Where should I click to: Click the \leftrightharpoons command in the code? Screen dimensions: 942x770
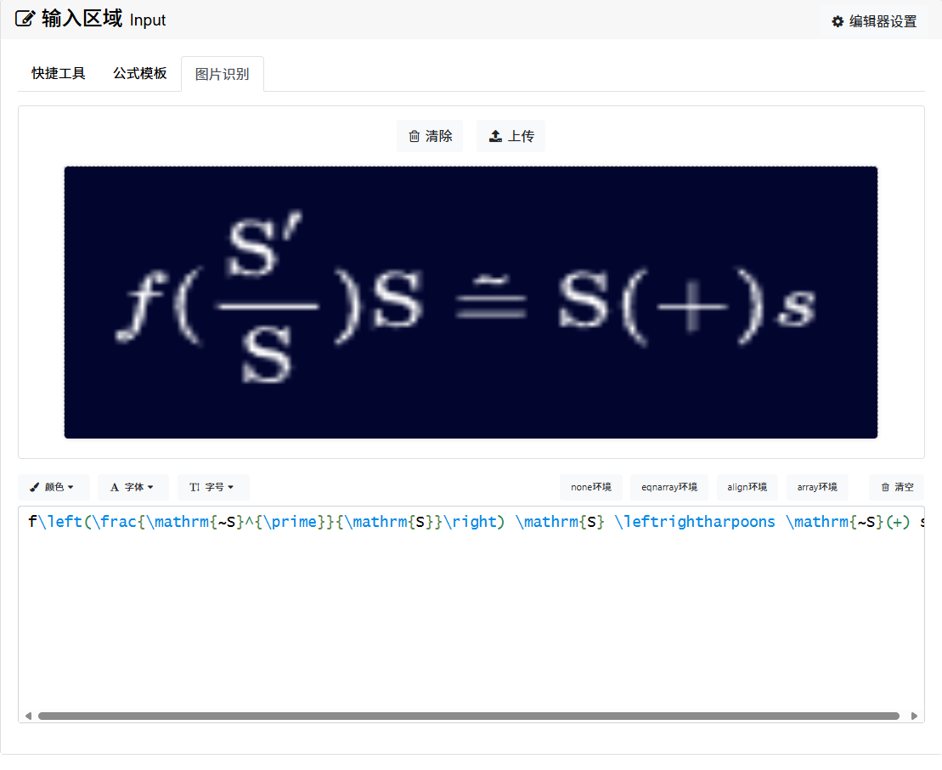click(695, 522)
